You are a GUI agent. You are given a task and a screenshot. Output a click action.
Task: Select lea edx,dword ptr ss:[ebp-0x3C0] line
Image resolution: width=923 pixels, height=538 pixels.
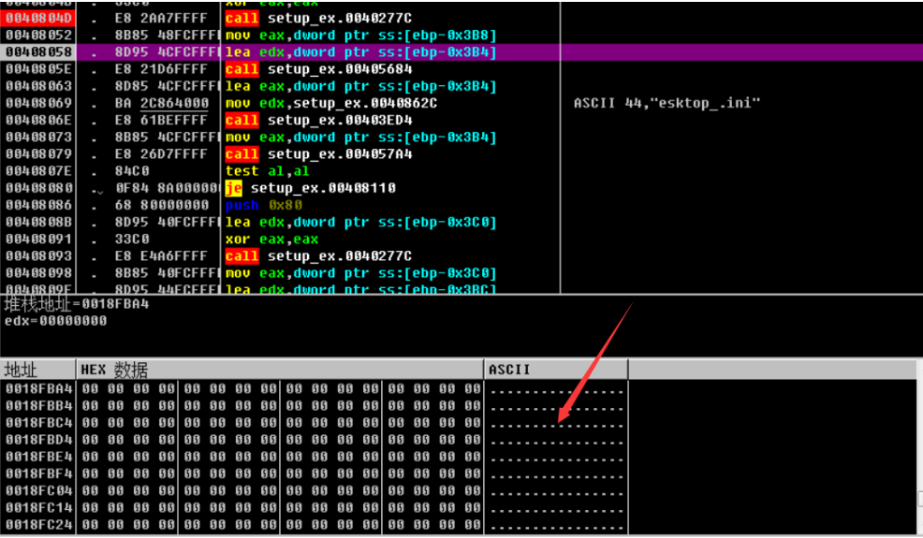click(x=360, y=223)
